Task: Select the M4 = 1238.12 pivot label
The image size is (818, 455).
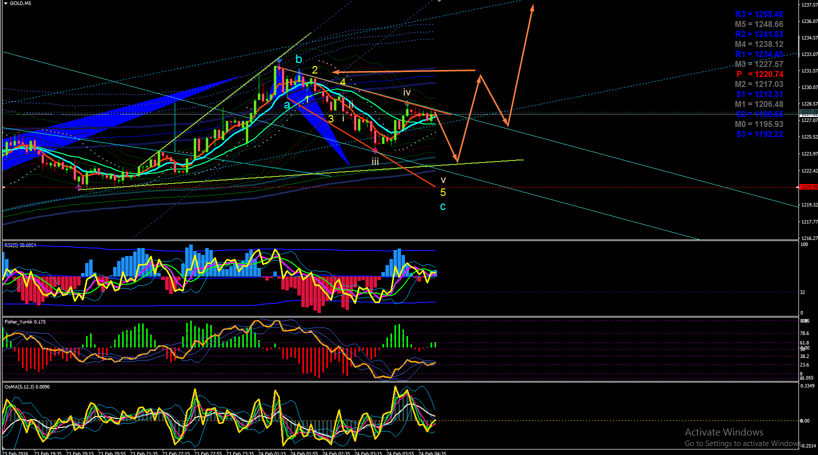Action: click(759, 44)
